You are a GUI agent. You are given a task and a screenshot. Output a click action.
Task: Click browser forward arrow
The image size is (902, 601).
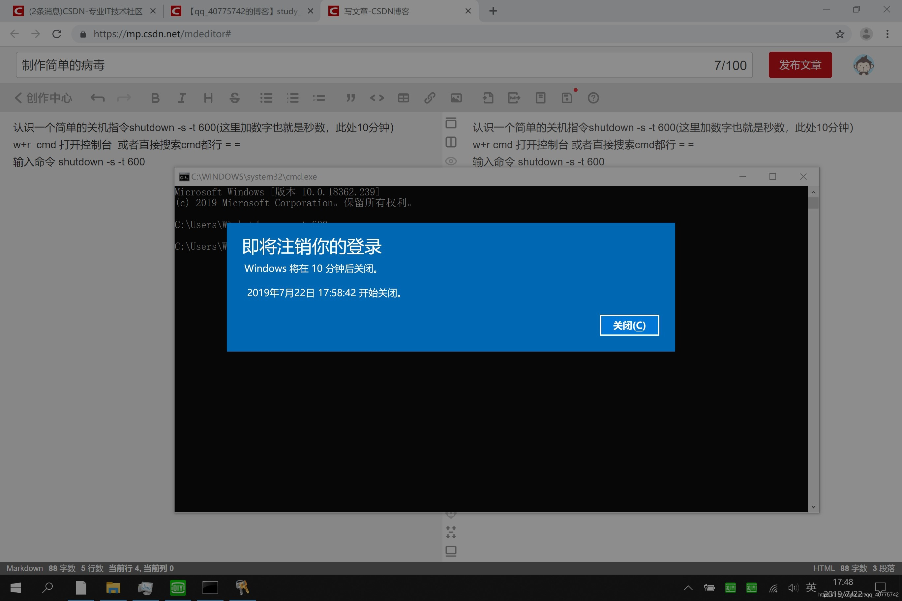36,34
